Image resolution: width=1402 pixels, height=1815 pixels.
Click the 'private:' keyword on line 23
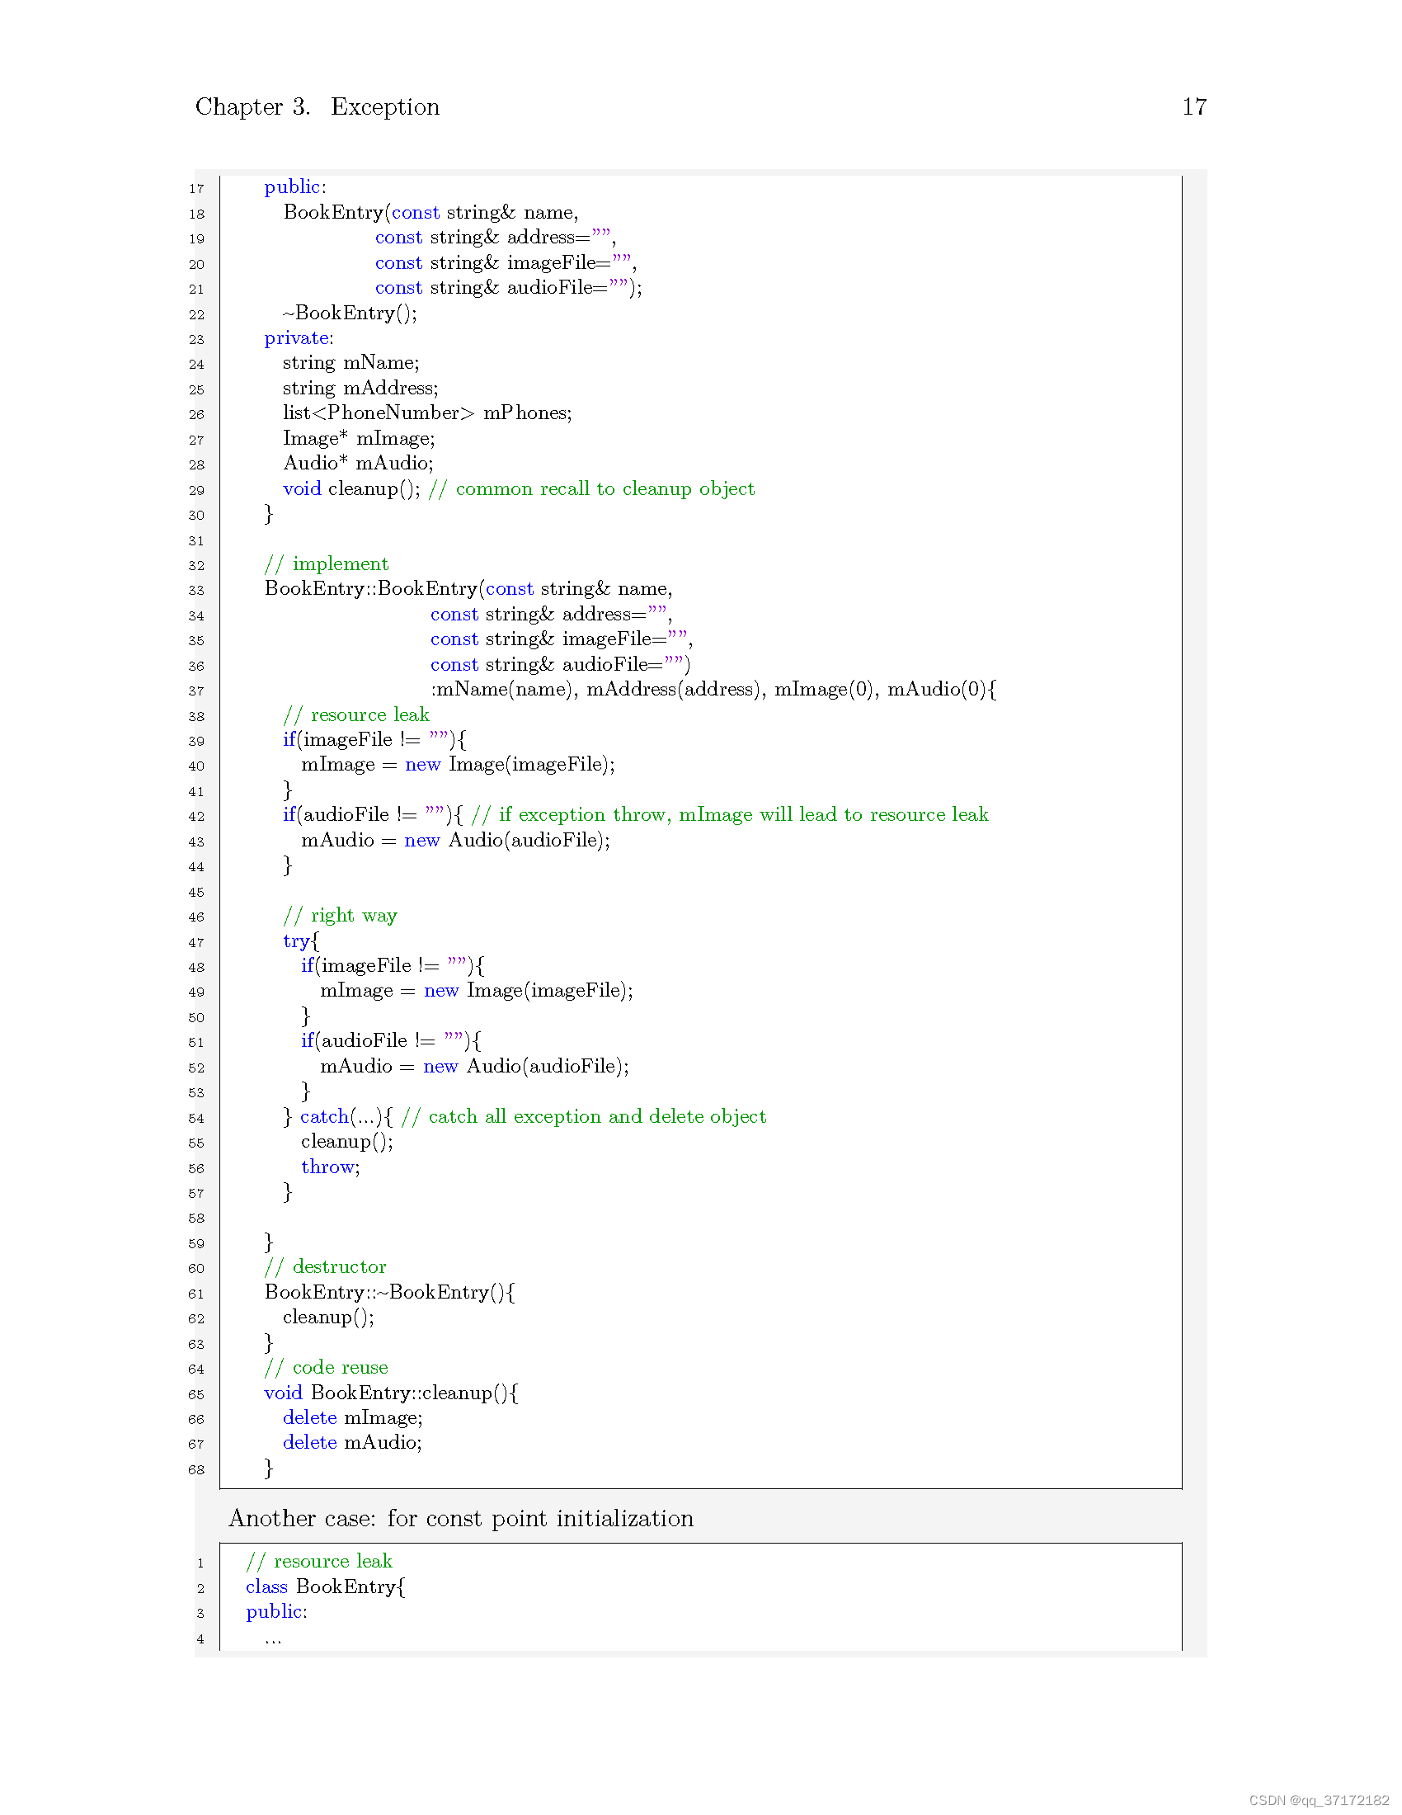coord(299,338)
